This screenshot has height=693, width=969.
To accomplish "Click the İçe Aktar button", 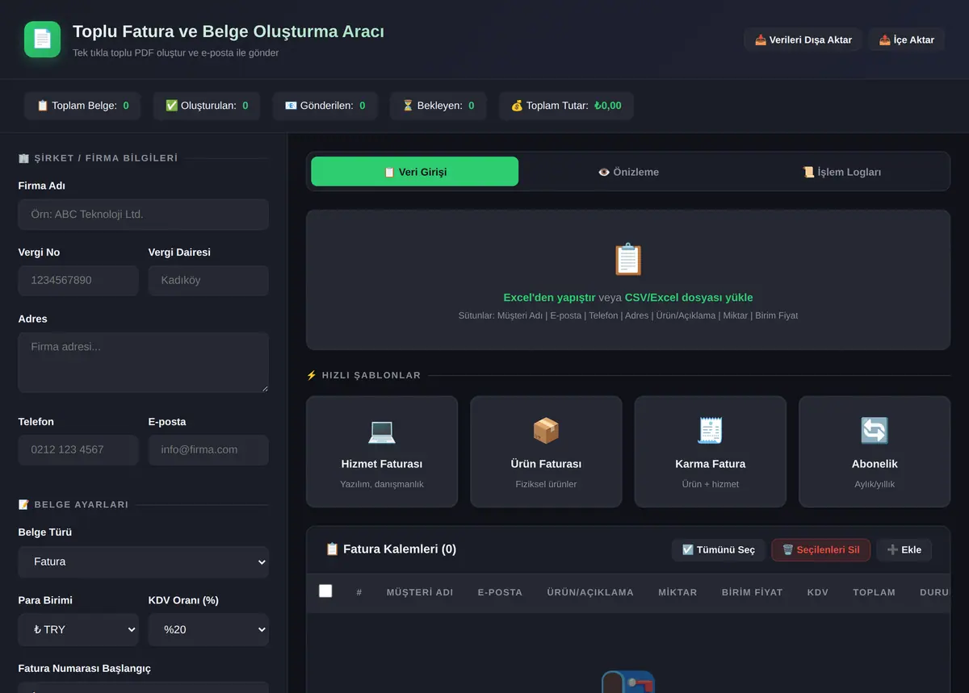I will (907, 40).
